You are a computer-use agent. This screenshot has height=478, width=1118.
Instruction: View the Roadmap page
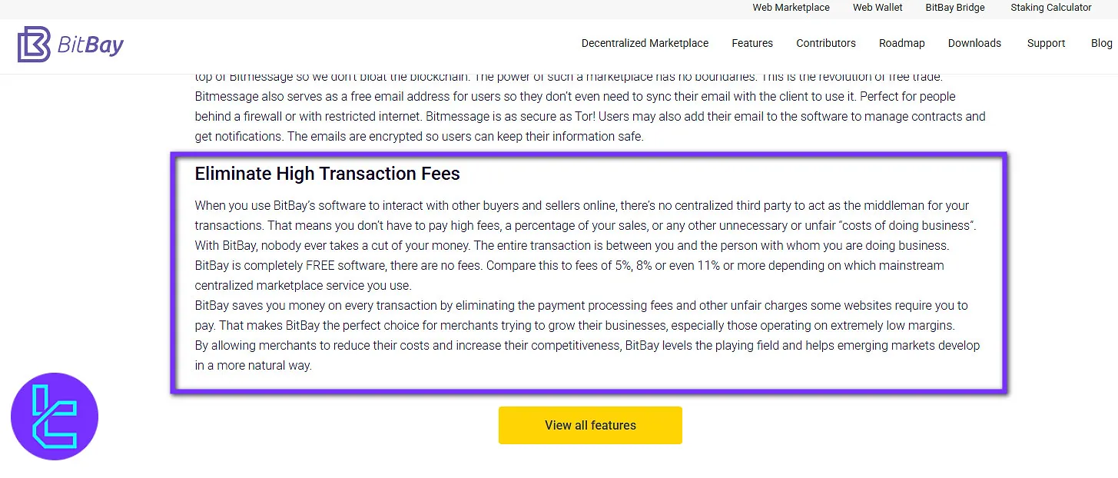click(901, 44)
